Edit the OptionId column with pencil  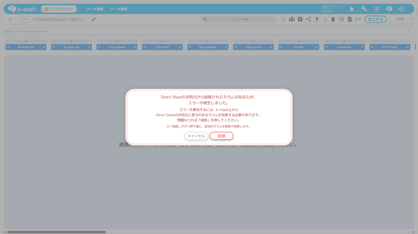click(x=180, y=47)
